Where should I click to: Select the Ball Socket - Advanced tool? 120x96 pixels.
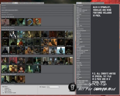tap(82, 10)
